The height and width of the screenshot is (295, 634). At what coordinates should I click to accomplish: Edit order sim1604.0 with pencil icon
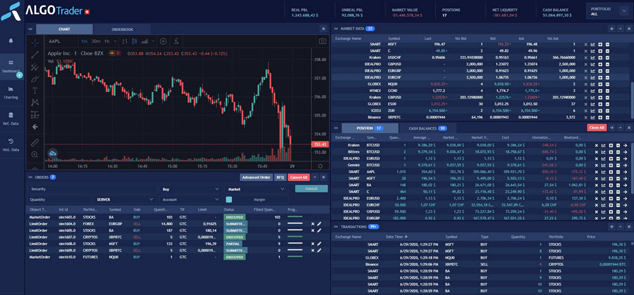[x=319, y=223]
